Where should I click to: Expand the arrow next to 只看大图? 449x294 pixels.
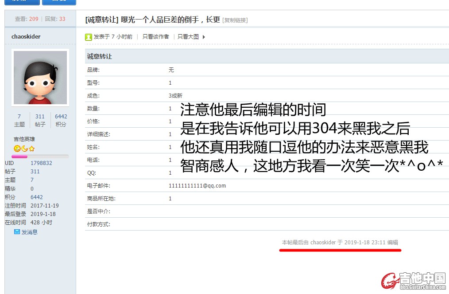pyautogui.click(x=204, y=37)
